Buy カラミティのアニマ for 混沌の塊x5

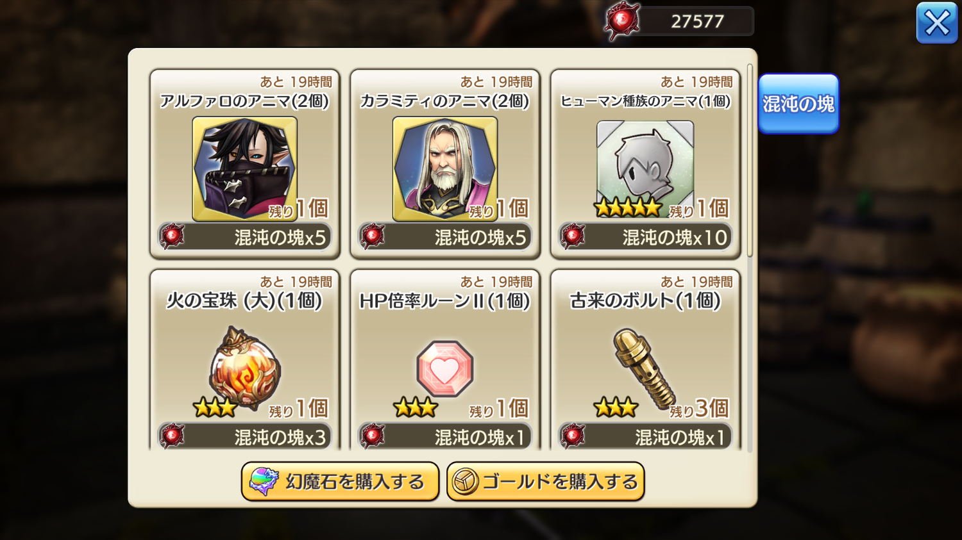click(444, 237)
